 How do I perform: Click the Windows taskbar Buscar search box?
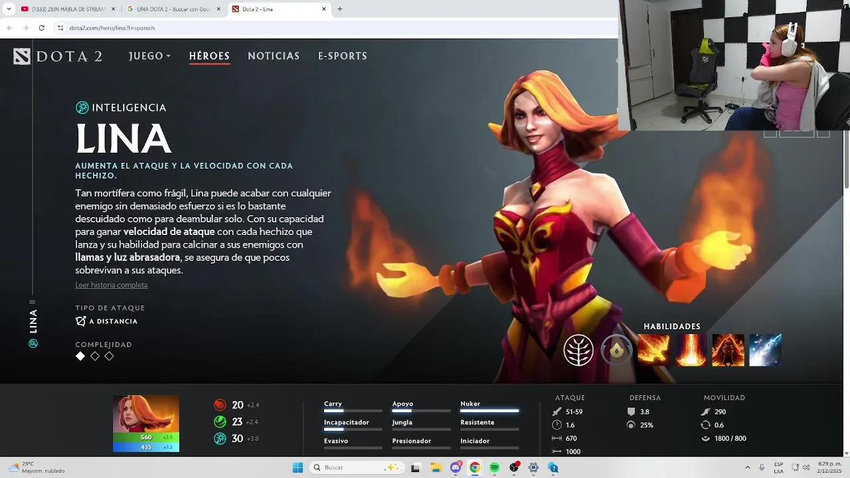(x=358, y=467)
